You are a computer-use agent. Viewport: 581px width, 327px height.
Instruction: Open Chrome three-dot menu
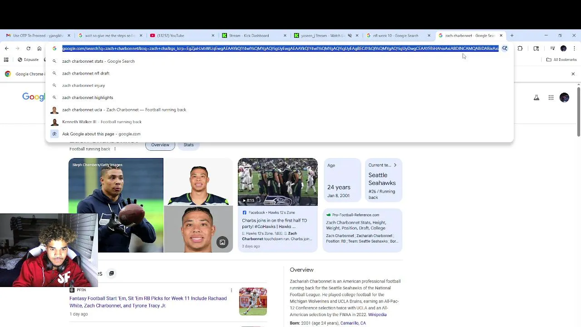[x=574, y=49]
